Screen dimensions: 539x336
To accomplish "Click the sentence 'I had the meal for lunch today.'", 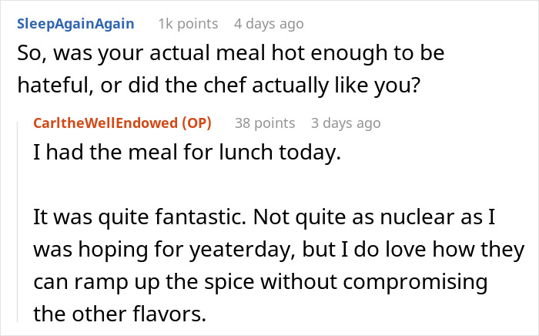I will click(x=187, y=154).
